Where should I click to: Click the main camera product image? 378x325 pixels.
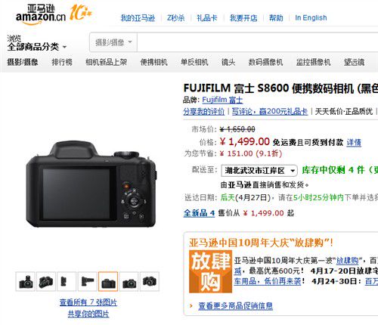tap(91, 184)
